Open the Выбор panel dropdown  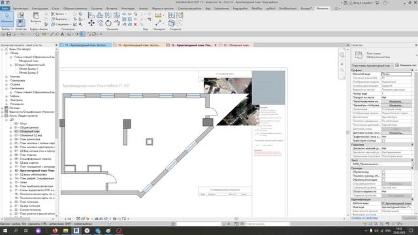[x=7, y=29]
